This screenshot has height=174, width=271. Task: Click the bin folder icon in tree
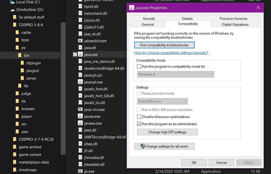[x=20, y=55]
